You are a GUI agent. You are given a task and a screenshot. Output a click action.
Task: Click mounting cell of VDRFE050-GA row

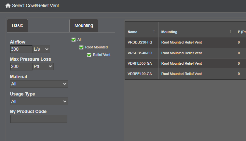[x=197, y=63]
